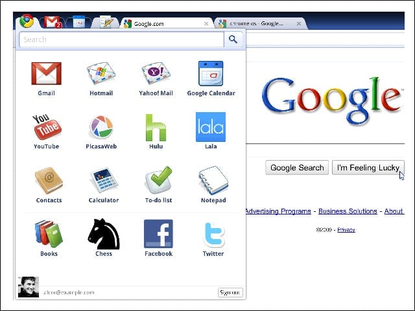Select the Google.com tab
This screenshot has height=311, width=415.
167,23
